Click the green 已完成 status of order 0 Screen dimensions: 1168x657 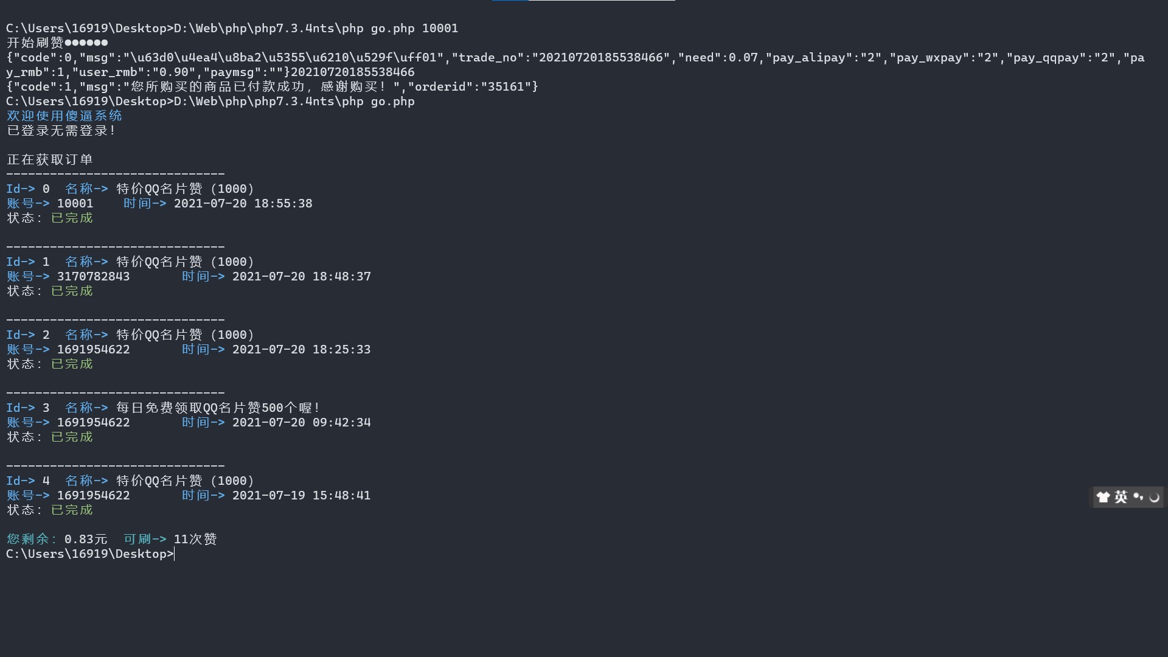(72, 218)
